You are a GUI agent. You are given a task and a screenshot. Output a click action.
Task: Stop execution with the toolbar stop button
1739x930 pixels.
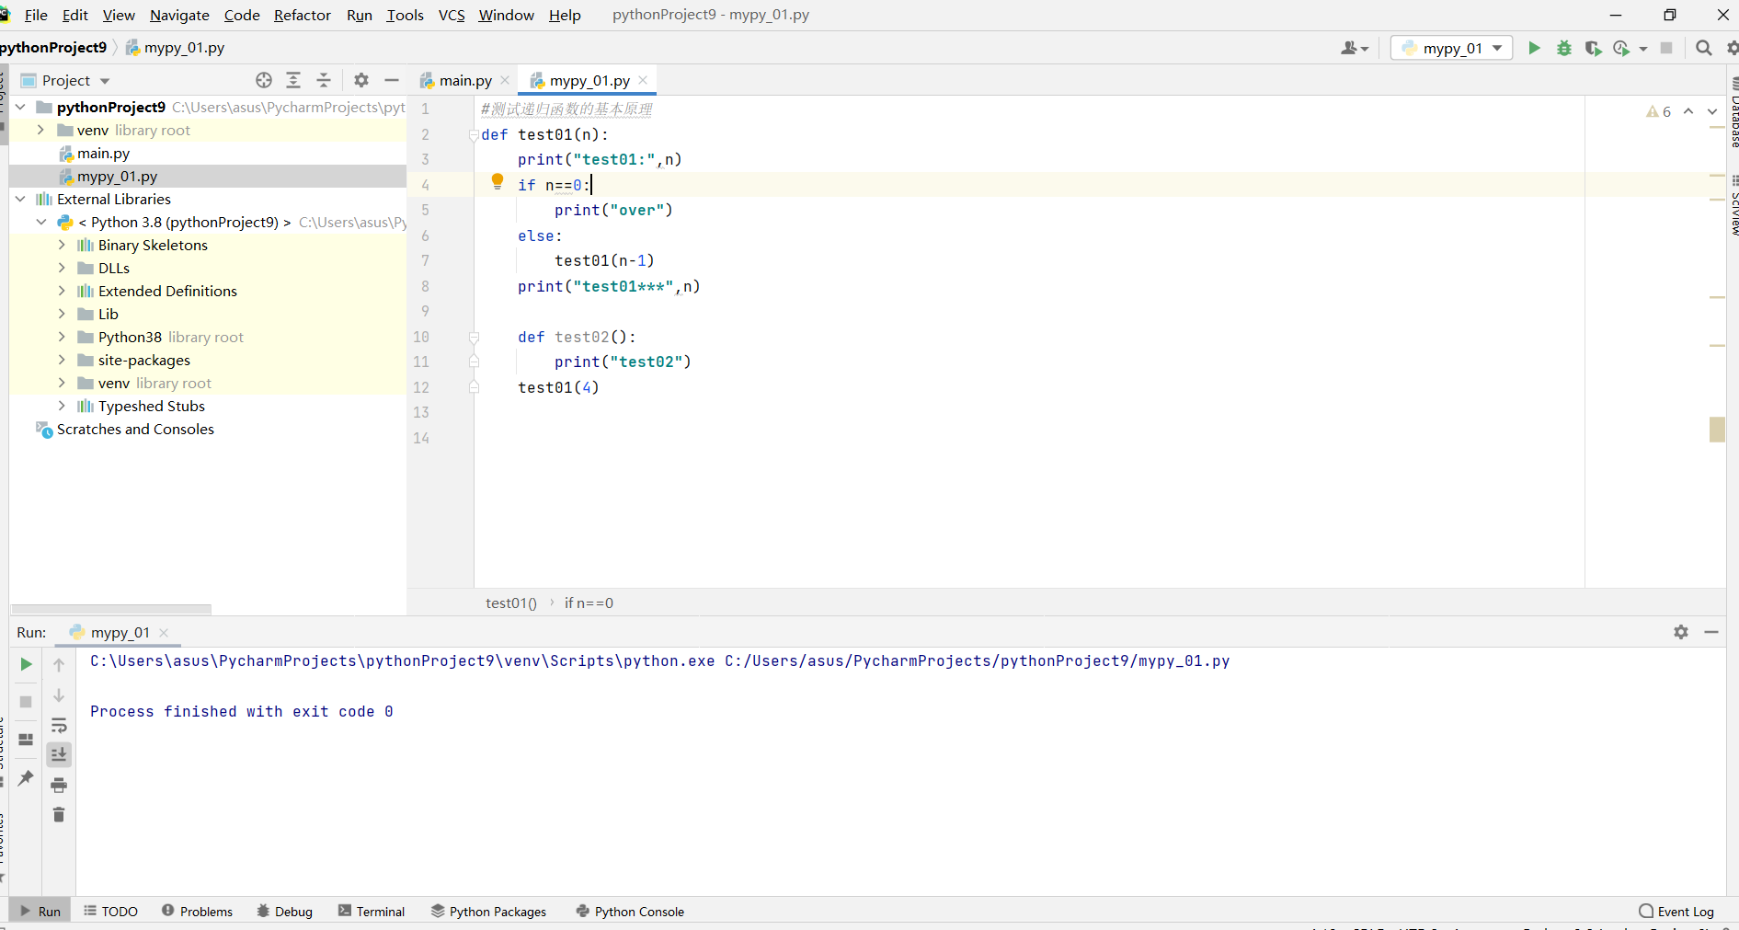click(1666, 48)
